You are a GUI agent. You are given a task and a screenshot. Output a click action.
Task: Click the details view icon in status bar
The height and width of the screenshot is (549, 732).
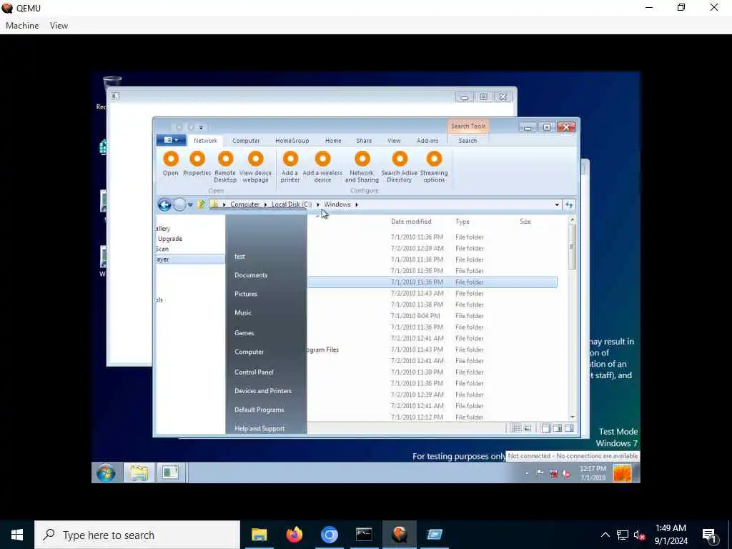pos(515,428)
